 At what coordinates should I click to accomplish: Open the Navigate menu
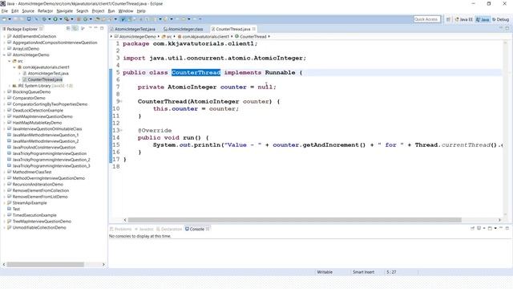(64, 10)
